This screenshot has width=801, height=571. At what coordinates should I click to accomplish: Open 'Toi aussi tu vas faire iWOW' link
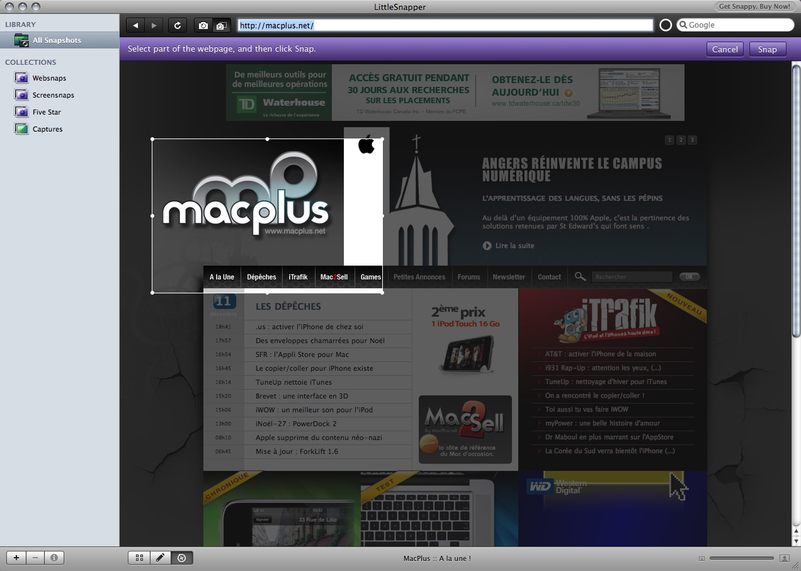587,409
